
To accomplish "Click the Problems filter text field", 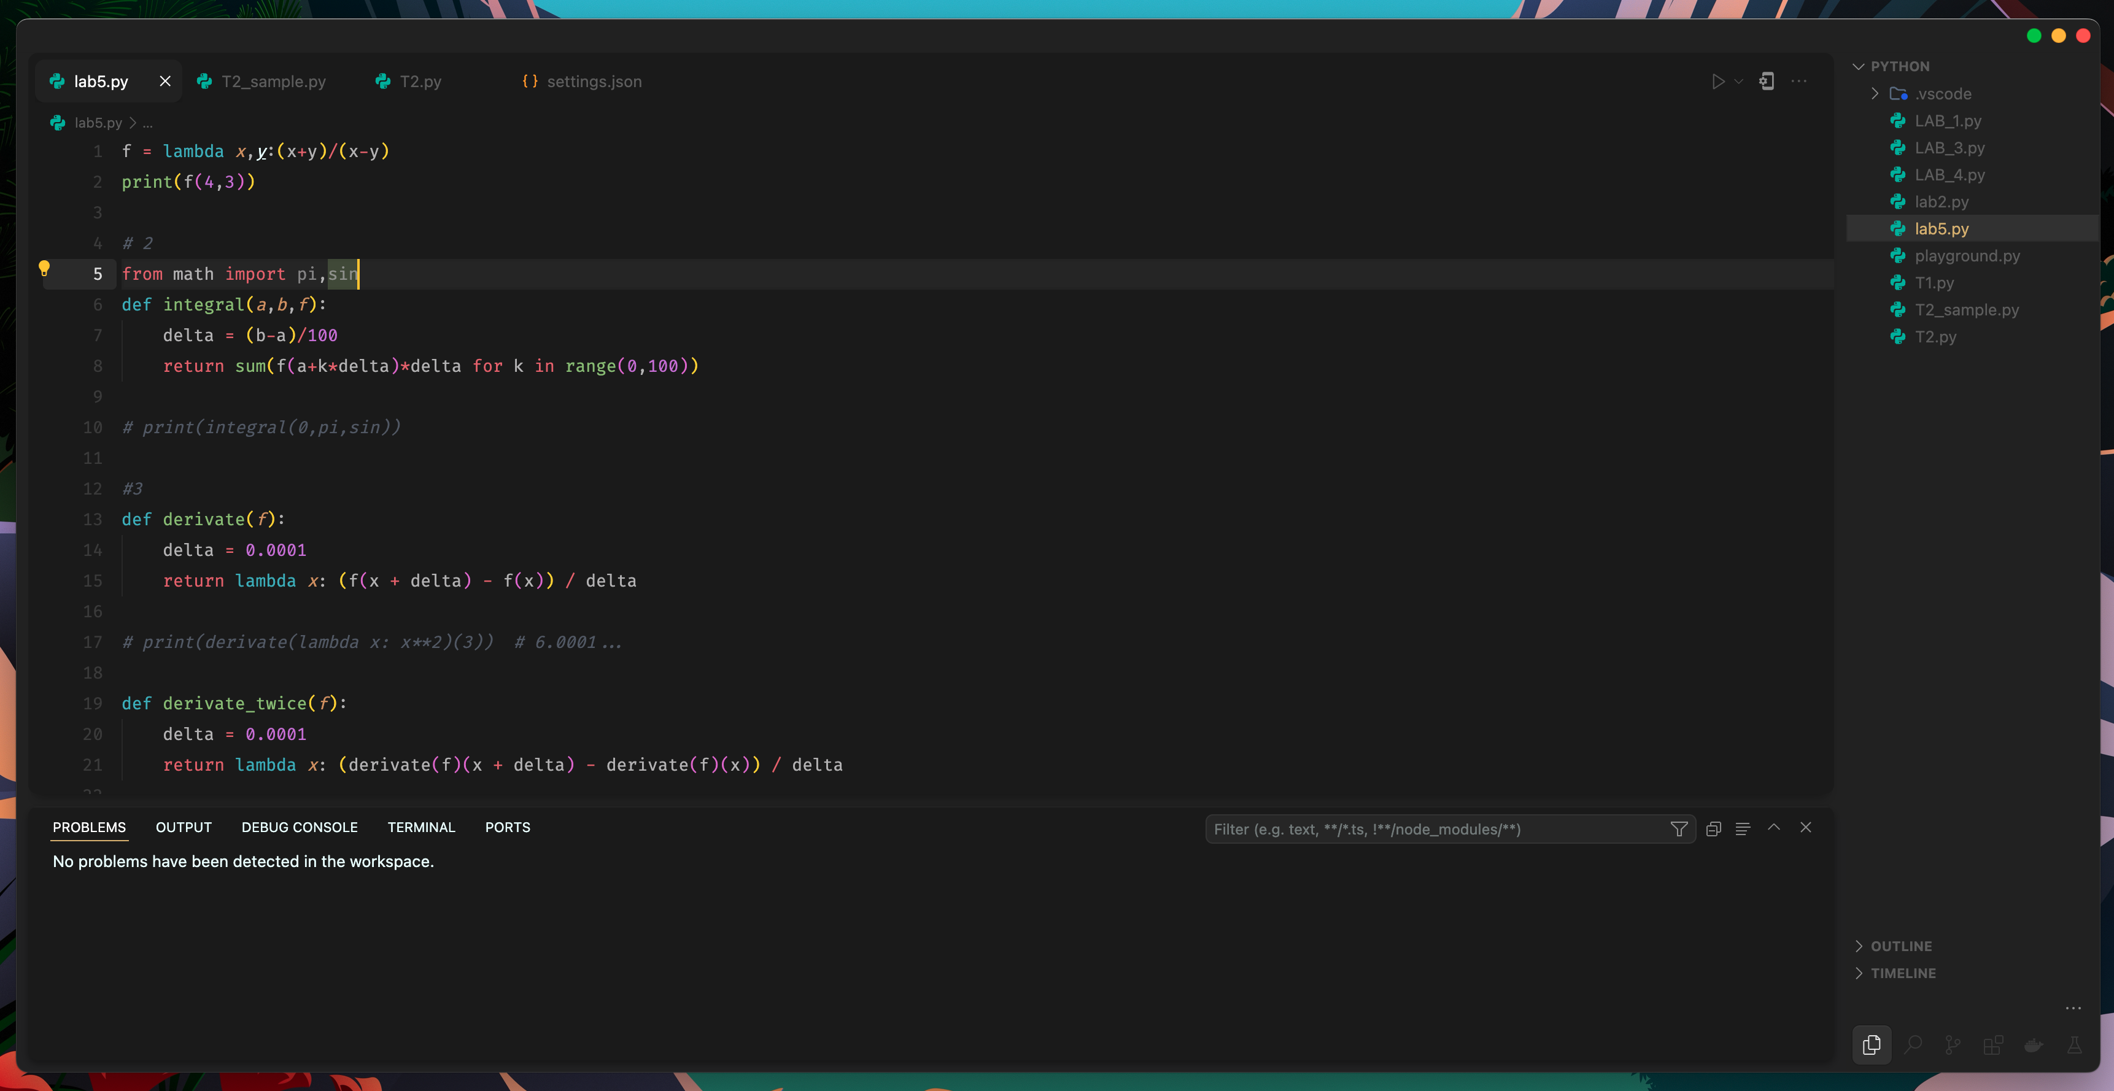I will click(x=1436, y=828).
